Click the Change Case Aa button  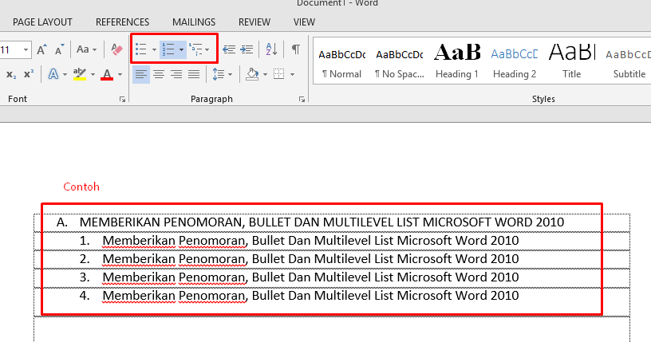pos(86,49)
